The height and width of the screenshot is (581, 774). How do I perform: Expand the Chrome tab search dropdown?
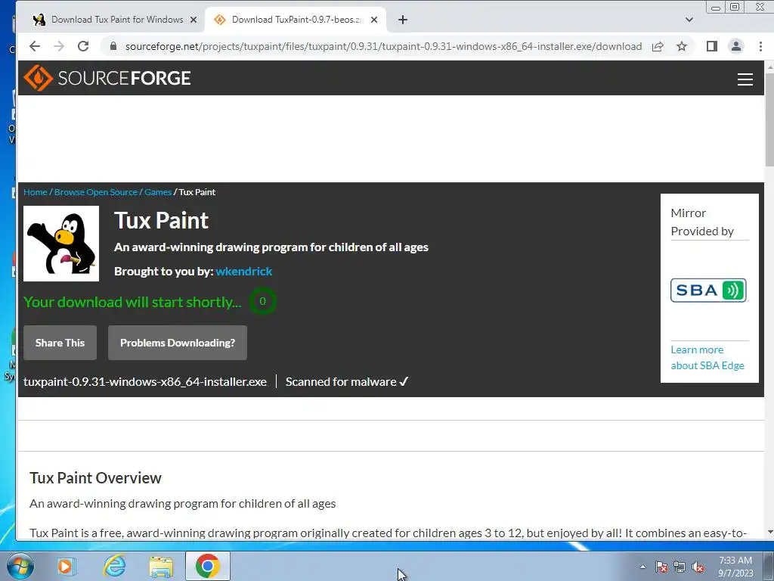tap(689, 20)
